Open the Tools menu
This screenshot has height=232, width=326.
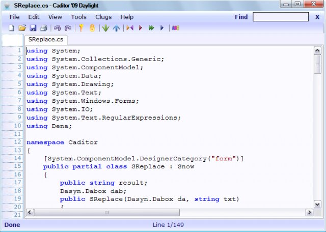79,17
